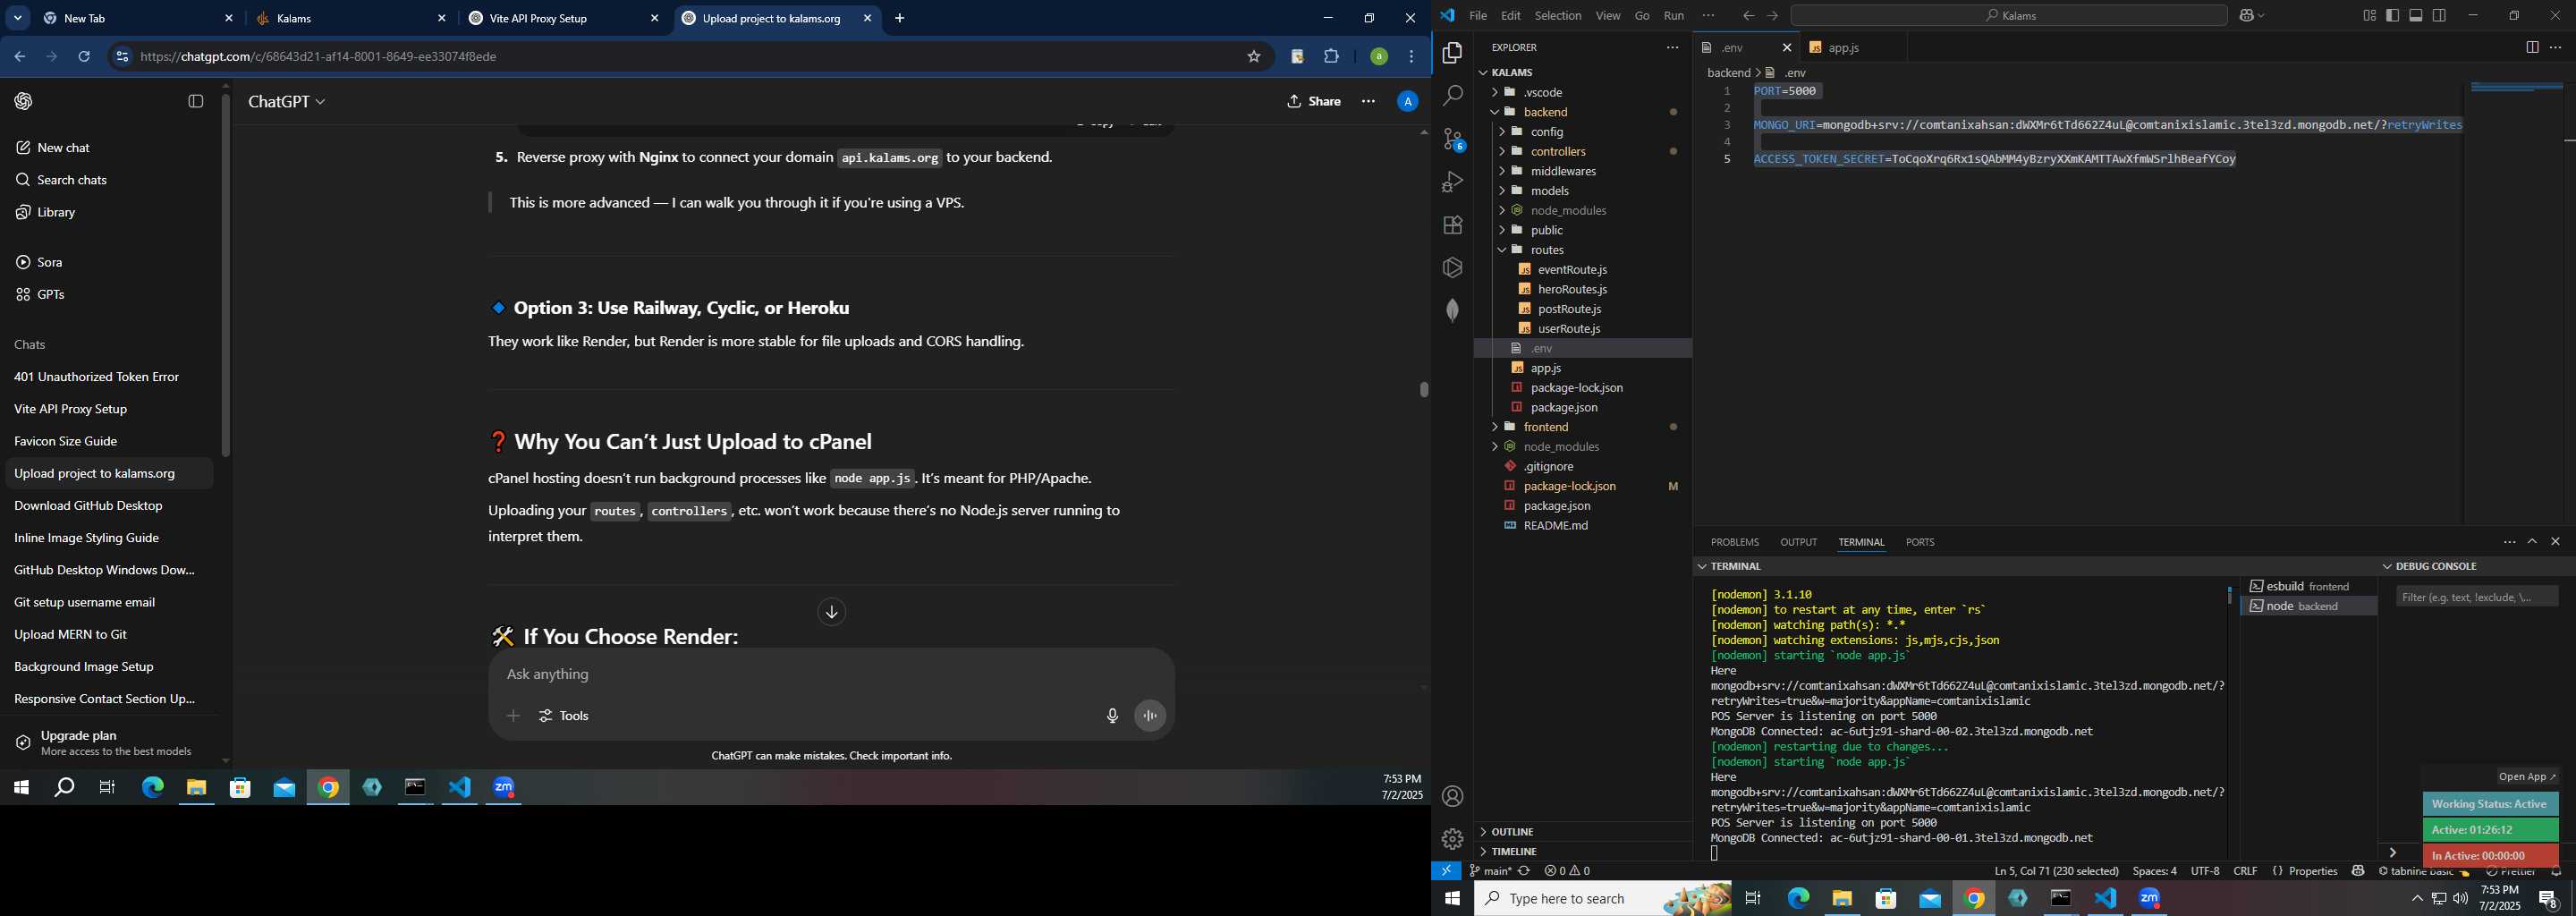The image size is (2576, 916).
Task: Synchronize changes next to main* branch
Action: coord(1524,871)
